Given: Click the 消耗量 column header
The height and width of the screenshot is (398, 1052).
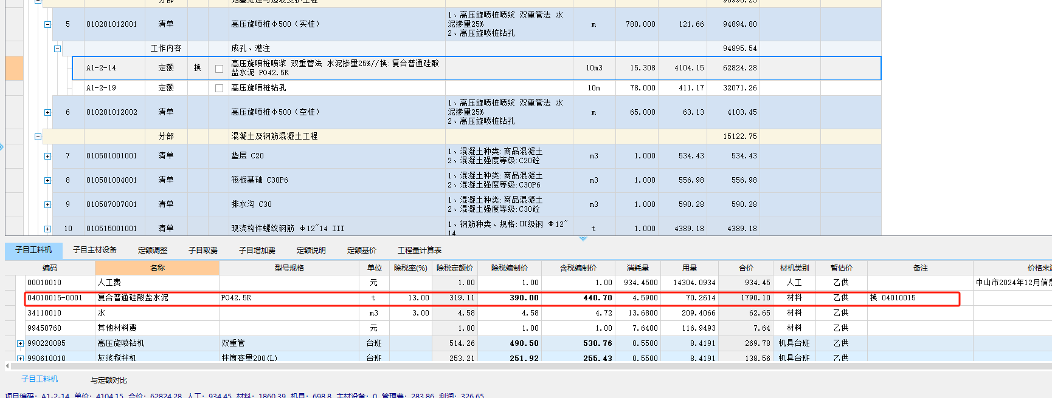Looking at the screenshot, I should coord(638,268).
